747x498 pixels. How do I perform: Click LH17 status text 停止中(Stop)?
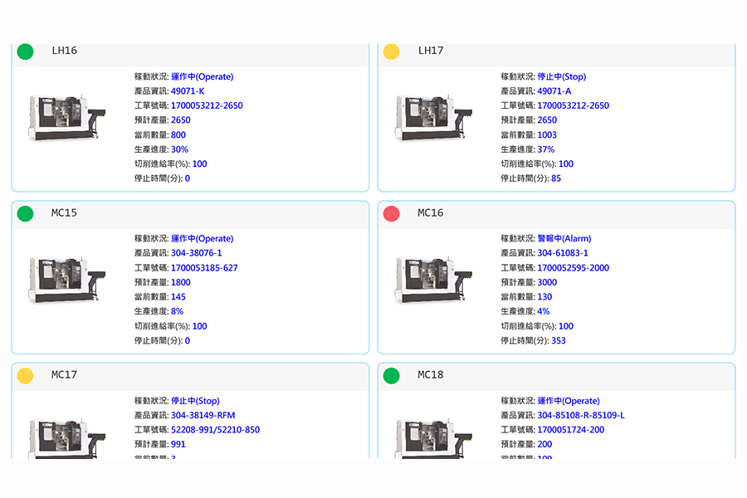pos(562,76)
